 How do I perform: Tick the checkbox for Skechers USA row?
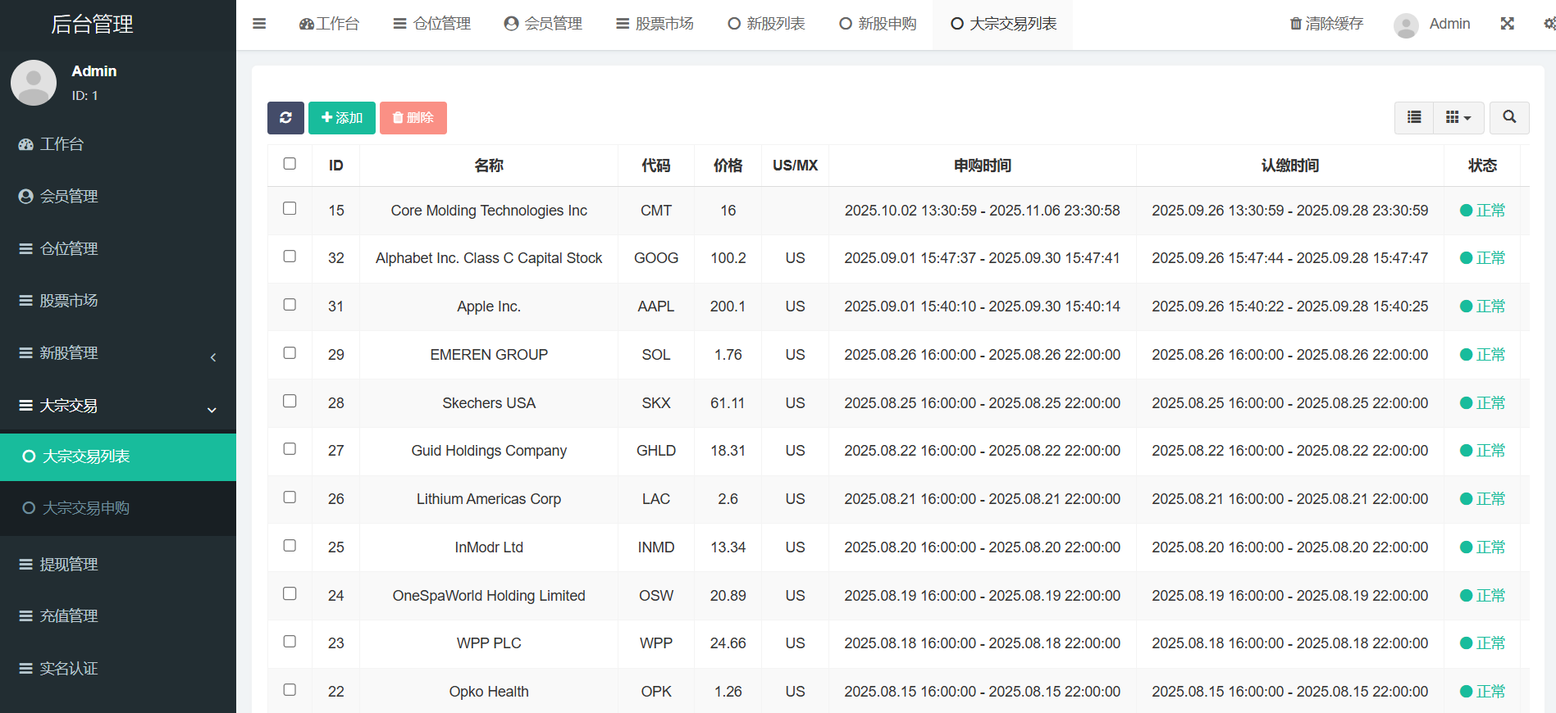click(290, 402)
